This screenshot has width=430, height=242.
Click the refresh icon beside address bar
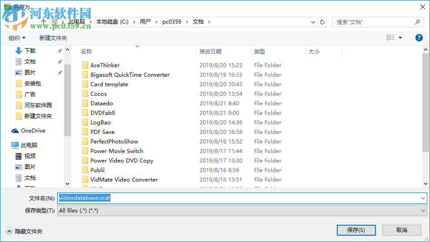pyautogui.click(x=322, y=22)
